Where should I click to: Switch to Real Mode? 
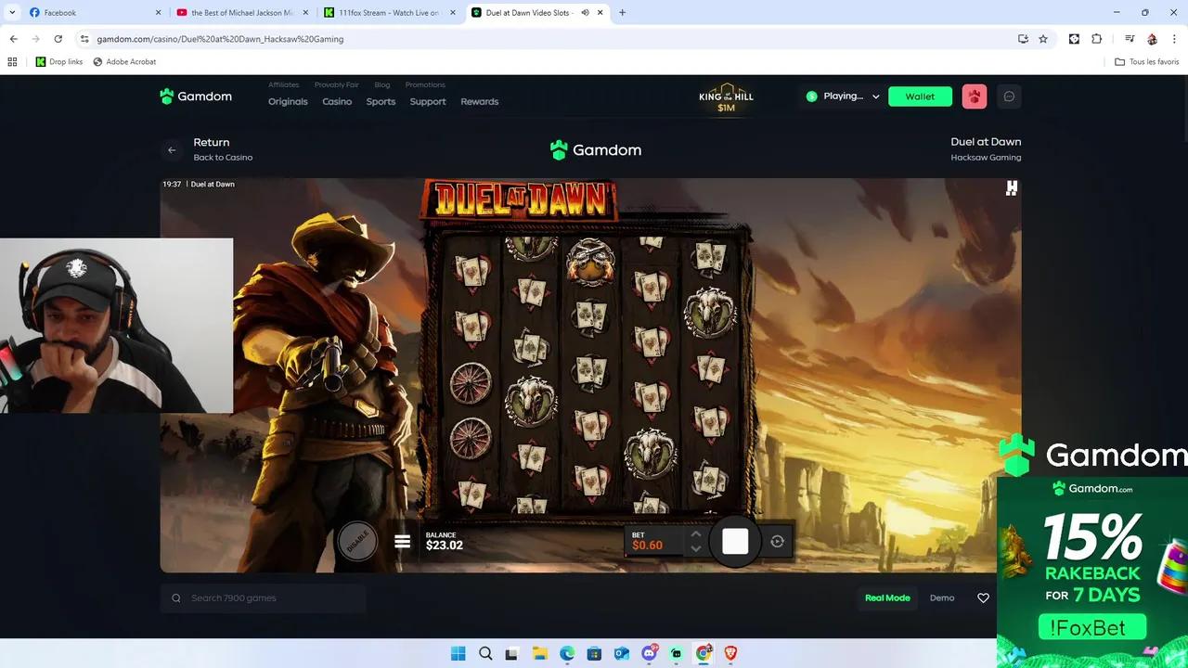click(x=887, y=598)
